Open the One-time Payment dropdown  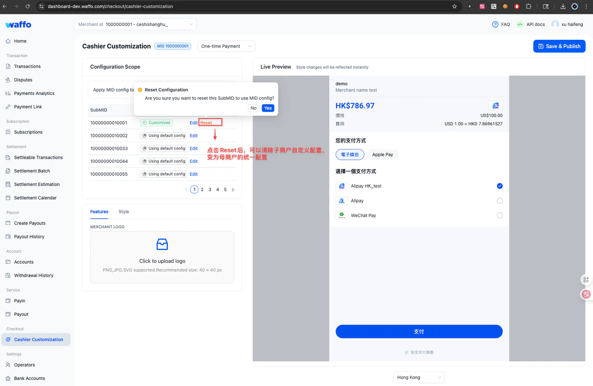226,46
